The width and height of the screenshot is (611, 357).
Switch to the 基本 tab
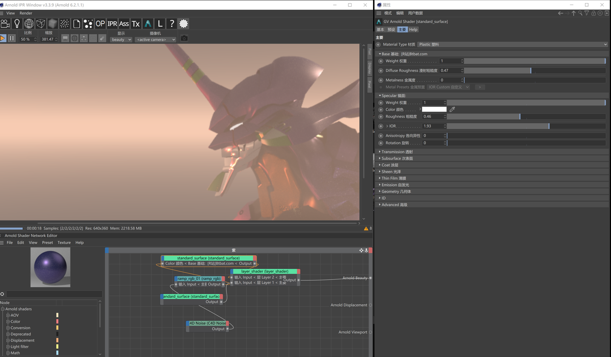click(x=380, y=30)
